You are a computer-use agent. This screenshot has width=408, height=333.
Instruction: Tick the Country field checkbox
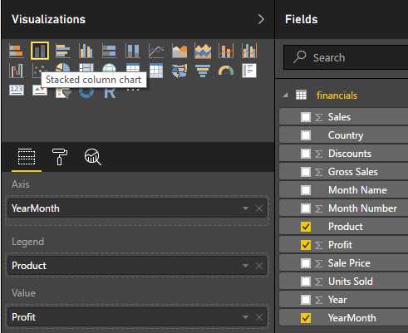pyautogui.click(x=306, y=135)
